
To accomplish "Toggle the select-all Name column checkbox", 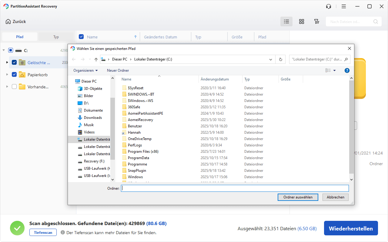I will click(81, 37).
